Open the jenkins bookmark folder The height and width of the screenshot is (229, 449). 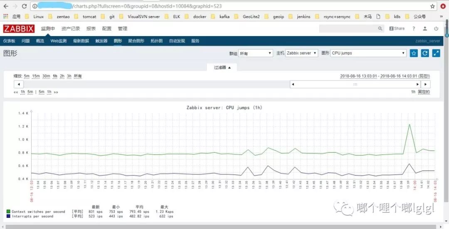[300, 17]
